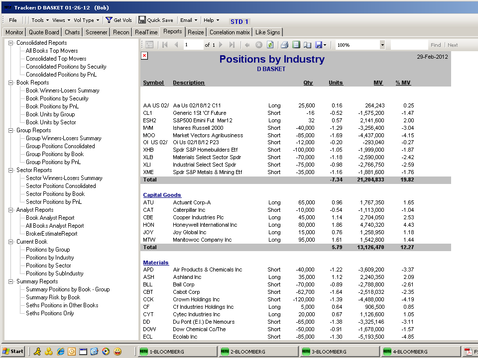Click the blue refresh quick launch icon
Viewport: 478px width, 358px height.
(94, 352)
